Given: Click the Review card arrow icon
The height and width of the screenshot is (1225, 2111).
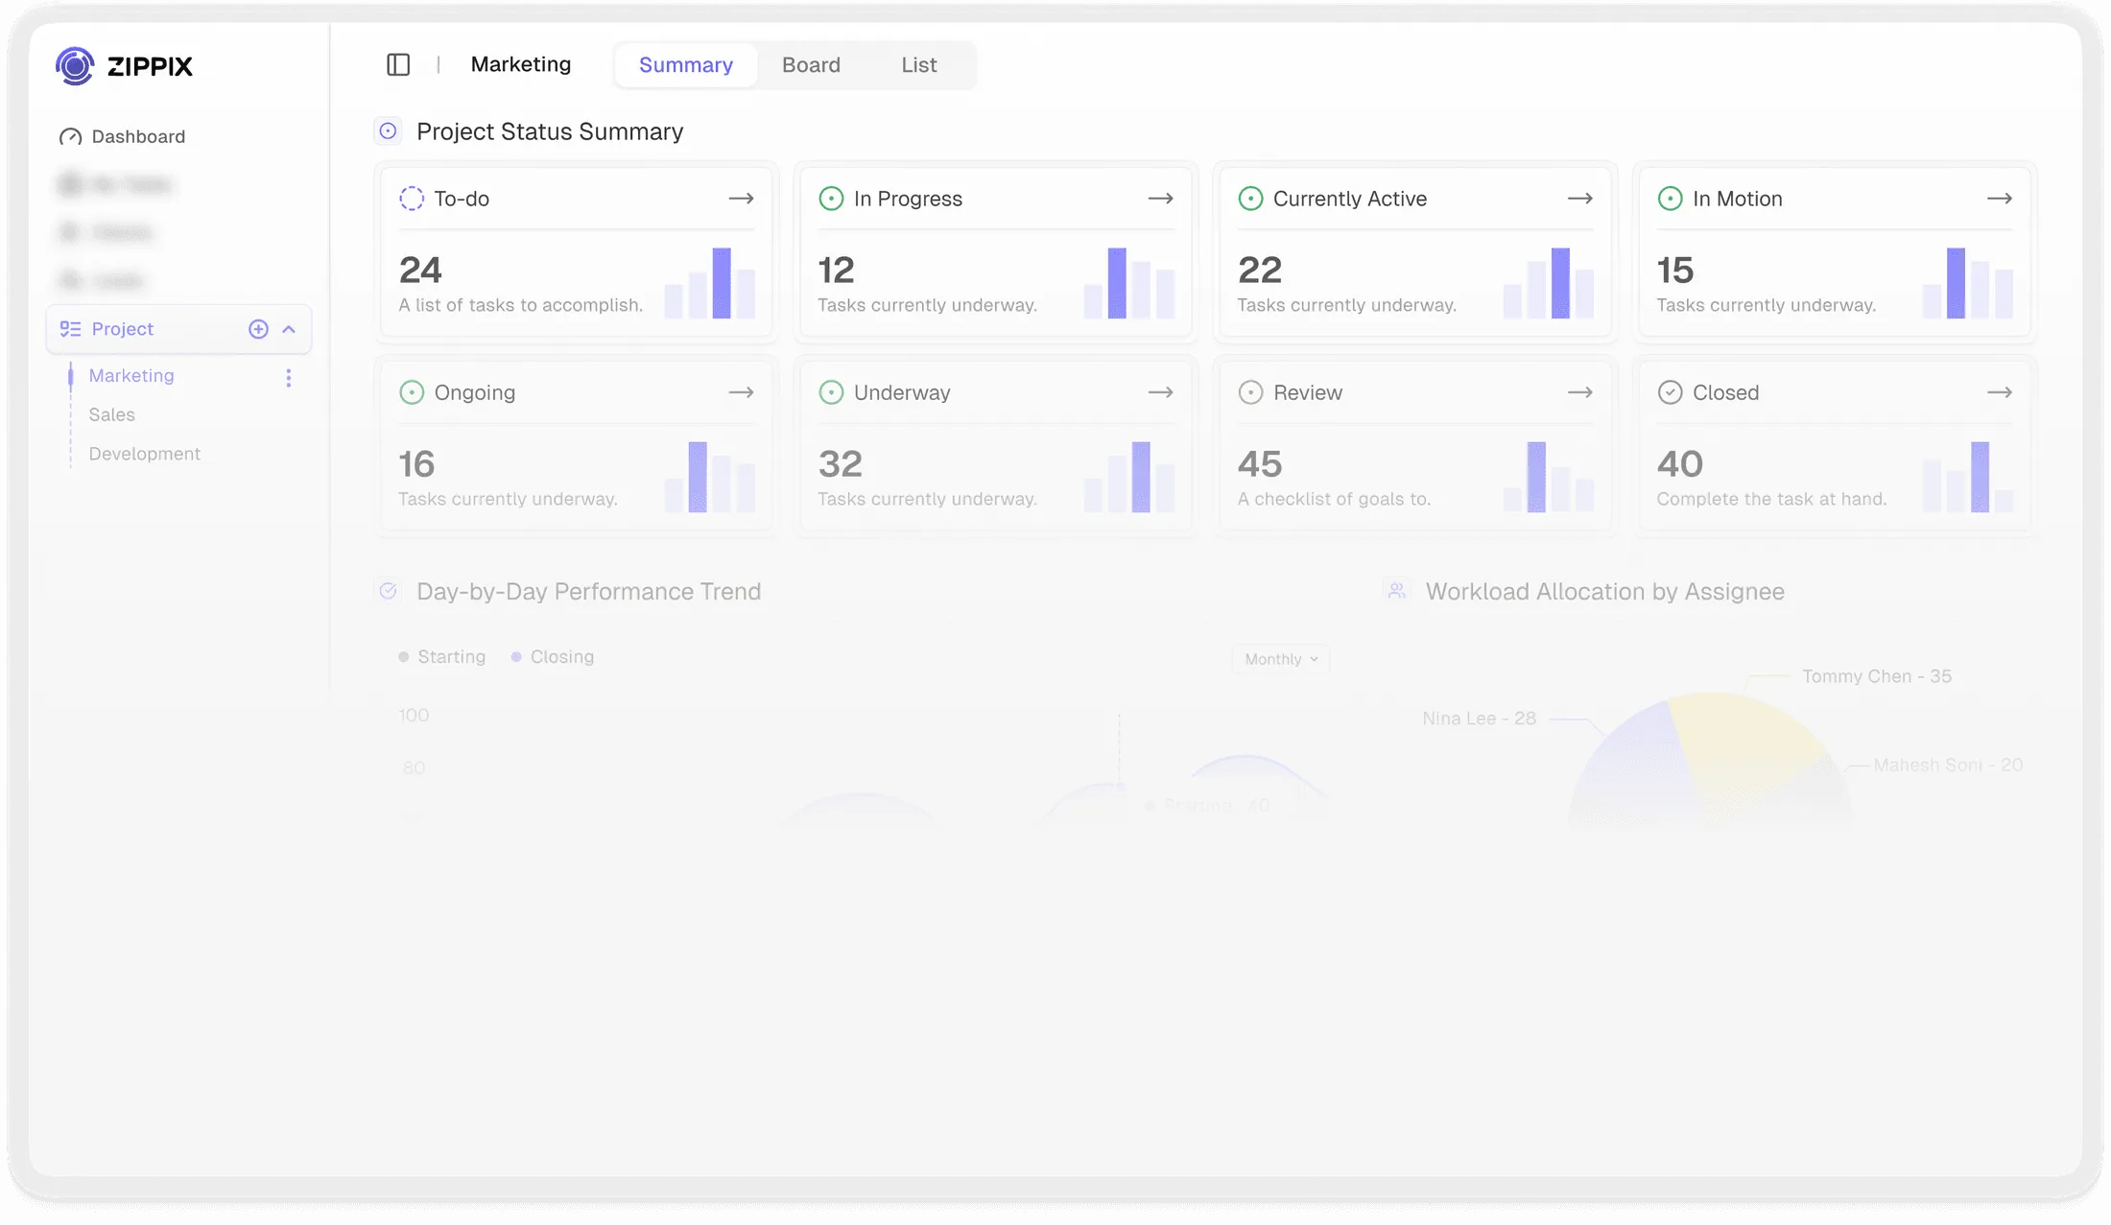Looking at the screenshot, I should pyautogui.click(x=1579, y=391).
